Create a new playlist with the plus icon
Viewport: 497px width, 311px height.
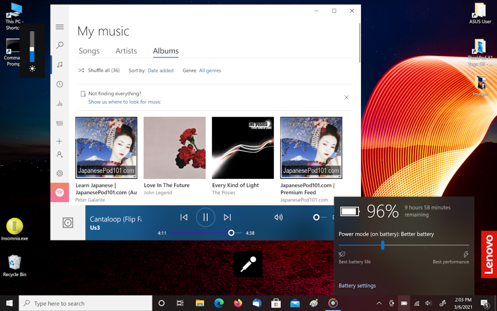point(59,141)
